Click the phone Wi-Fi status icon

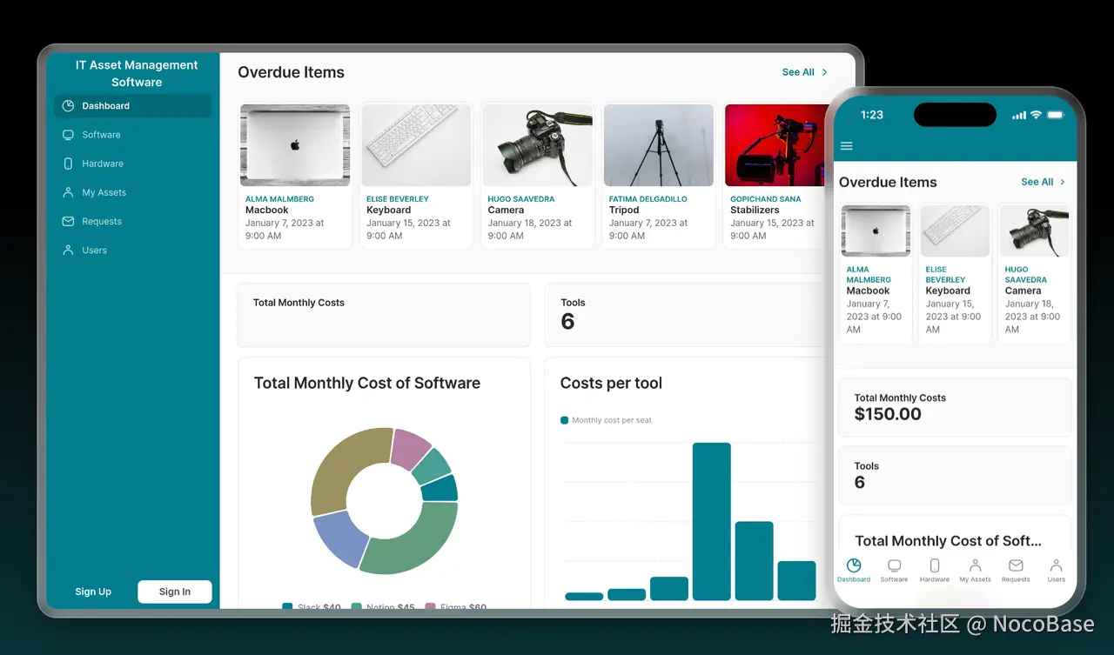[x=1036, y=115]
